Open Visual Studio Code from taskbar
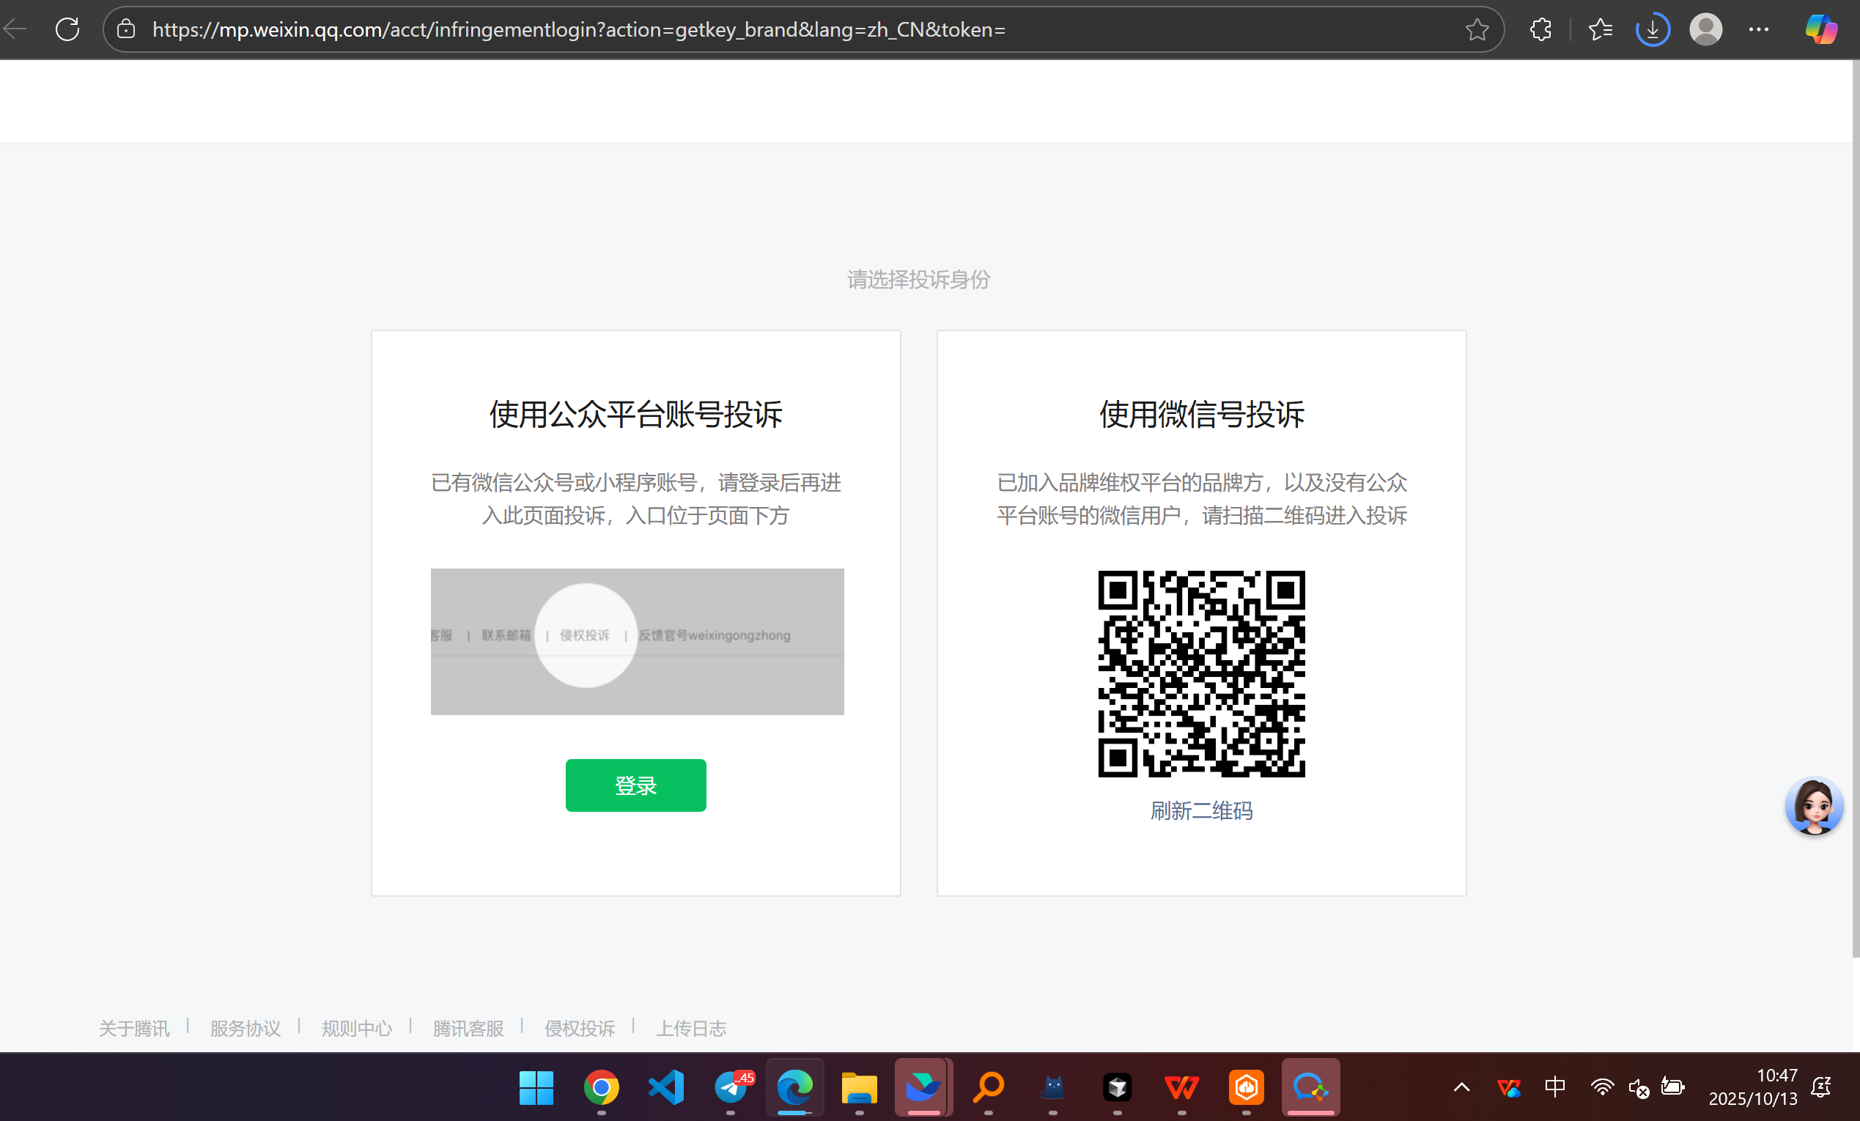The height and width of the screenshot is (1121, 1860). (665, 1087)
